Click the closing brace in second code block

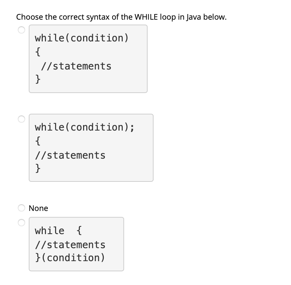click(x=37, y=169)
